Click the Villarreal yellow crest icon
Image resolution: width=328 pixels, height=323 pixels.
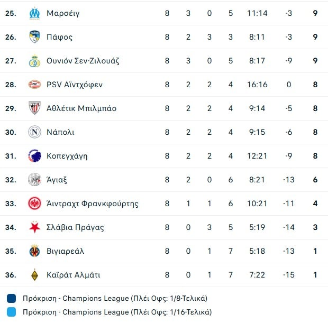(x=34, y=251)
